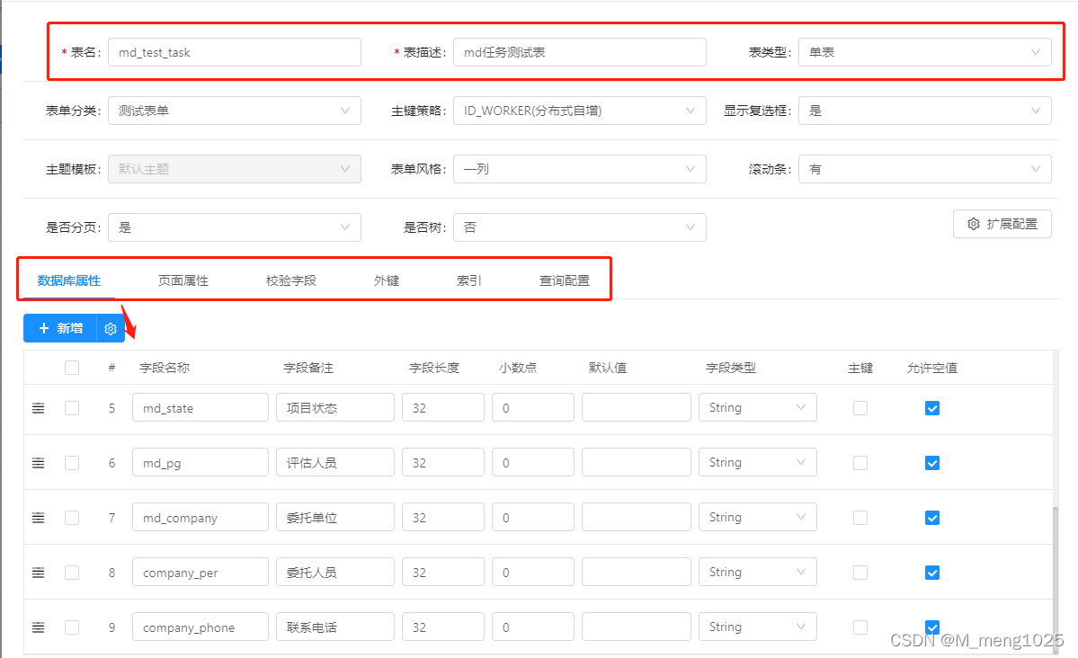Open the 表单分类 dropdown showing 测试表单

[235, 111]
